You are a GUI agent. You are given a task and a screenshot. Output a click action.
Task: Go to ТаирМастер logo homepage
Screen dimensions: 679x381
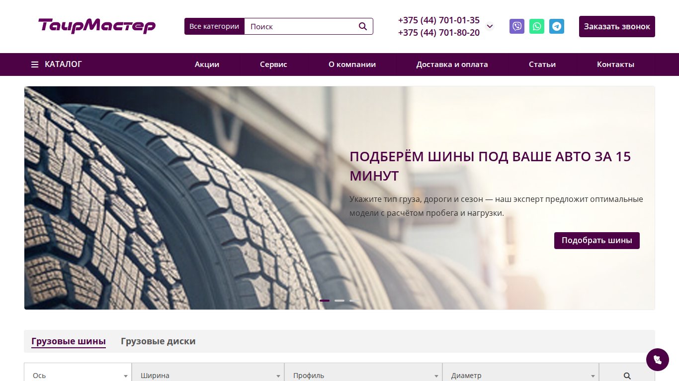(97, 26)
